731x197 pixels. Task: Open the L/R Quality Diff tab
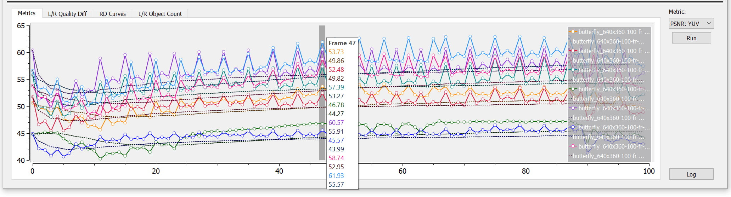(67, 14)
